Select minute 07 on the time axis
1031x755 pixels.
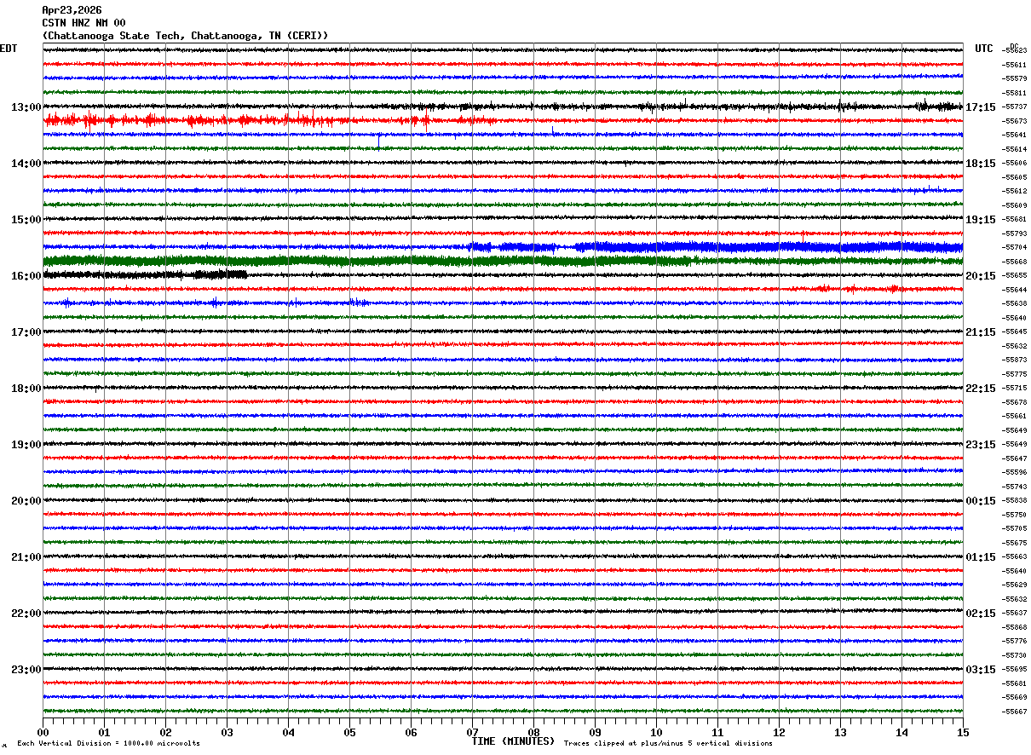point(472,732)
